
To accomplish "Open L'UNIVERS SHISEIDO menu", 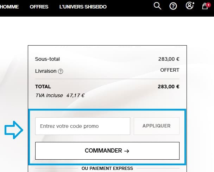I will click(x=83, y=7).
